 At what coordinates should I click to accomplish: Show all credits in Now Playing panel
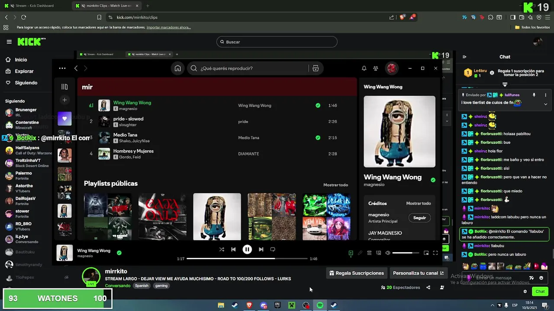point(418,203)
